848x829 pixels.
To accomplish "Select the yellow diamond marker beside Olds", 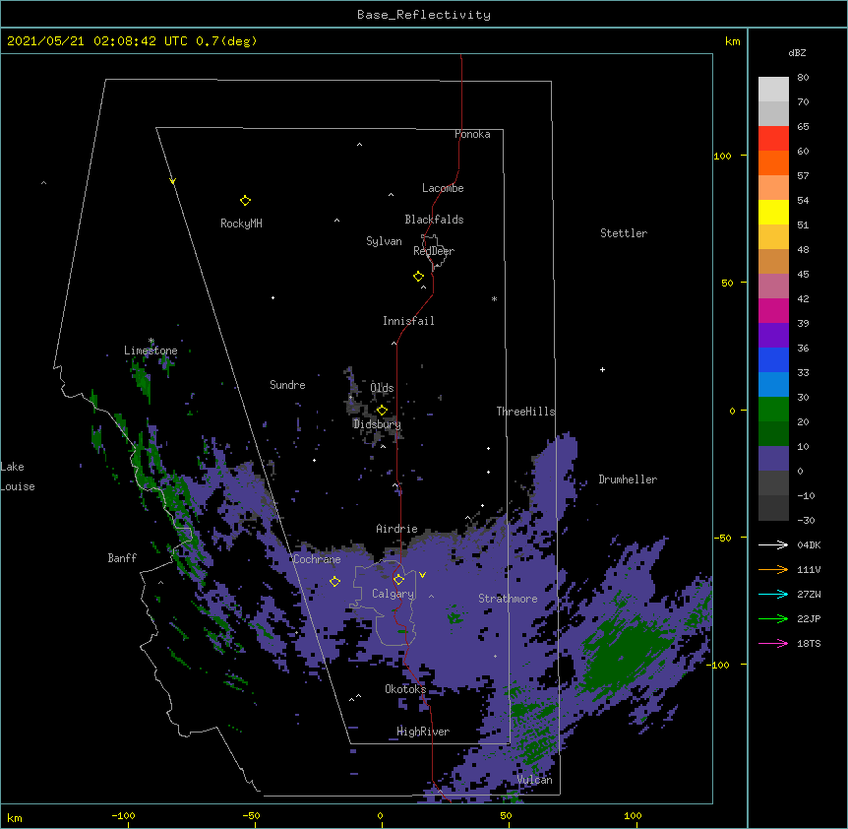I will (x=382, y=411).
